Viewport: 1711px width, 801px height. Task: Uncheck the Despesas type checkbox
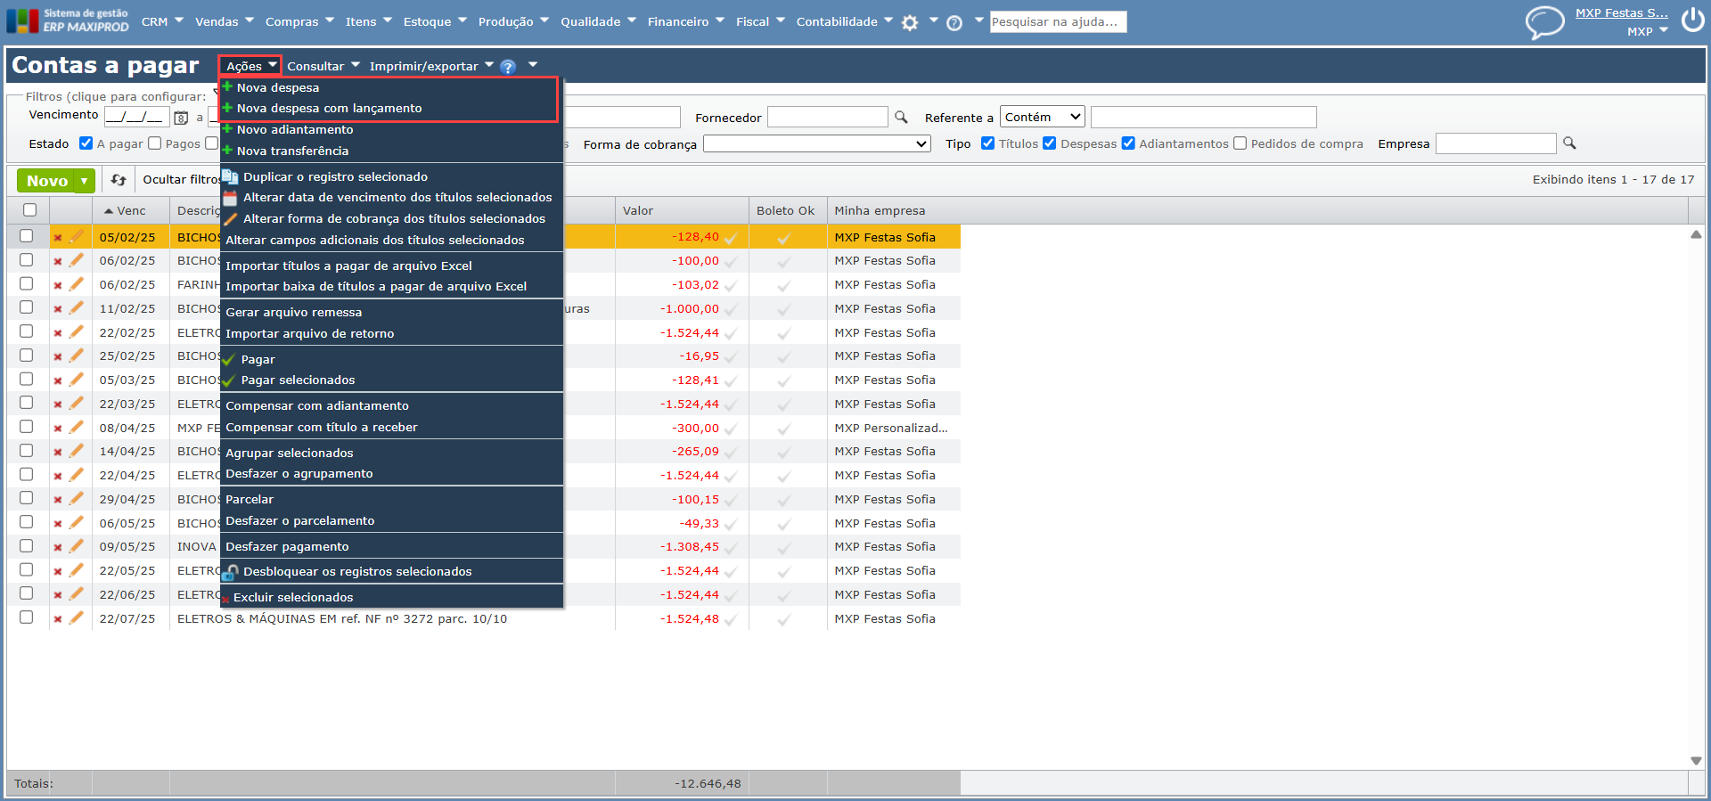1050,143
